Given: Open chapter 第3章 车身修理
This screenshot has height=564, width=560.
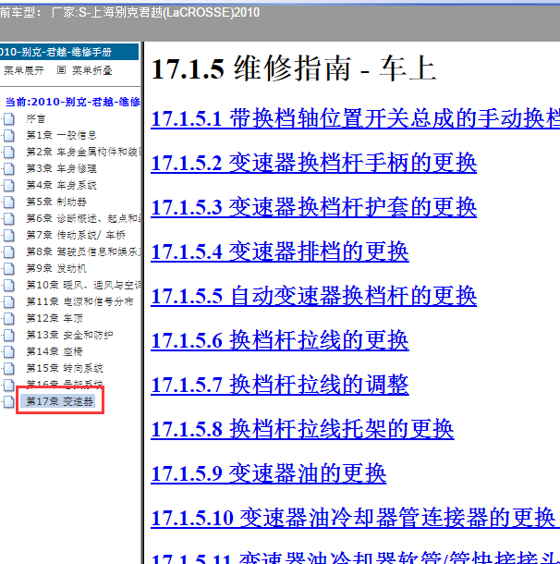Looking at the screenshot, I should (61, 168).
